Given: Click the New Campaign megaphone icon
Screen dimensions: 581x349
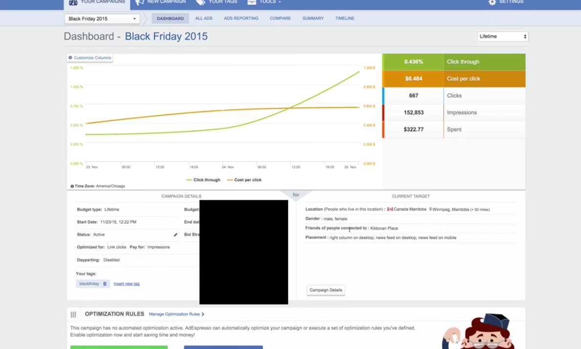Looking at the screenshot, I should click(139, 2).
